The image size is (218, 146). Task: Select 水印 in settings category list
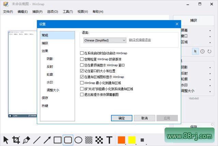tap(58, 82)
